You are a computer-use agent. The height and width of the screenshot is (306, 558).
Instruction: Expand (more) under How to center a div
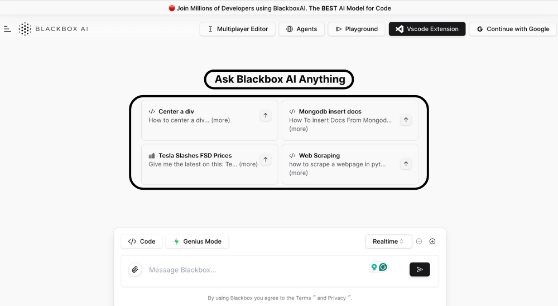[x=220, y=120]
